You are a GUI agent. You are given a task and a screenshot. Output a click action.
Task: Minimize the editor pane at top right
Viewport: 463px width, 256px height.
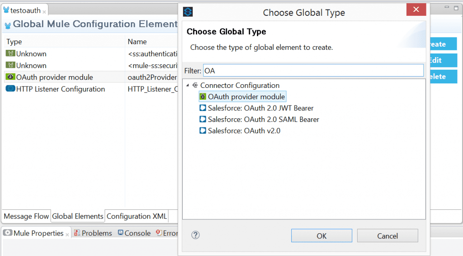447,7
